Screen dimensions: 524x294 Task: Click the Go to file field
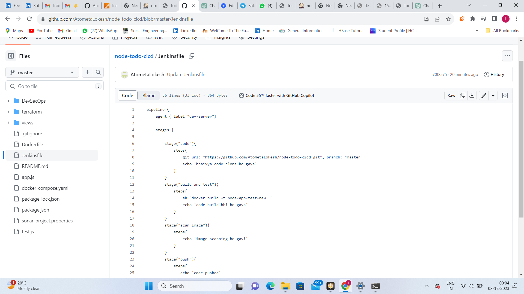pos(55,86)
